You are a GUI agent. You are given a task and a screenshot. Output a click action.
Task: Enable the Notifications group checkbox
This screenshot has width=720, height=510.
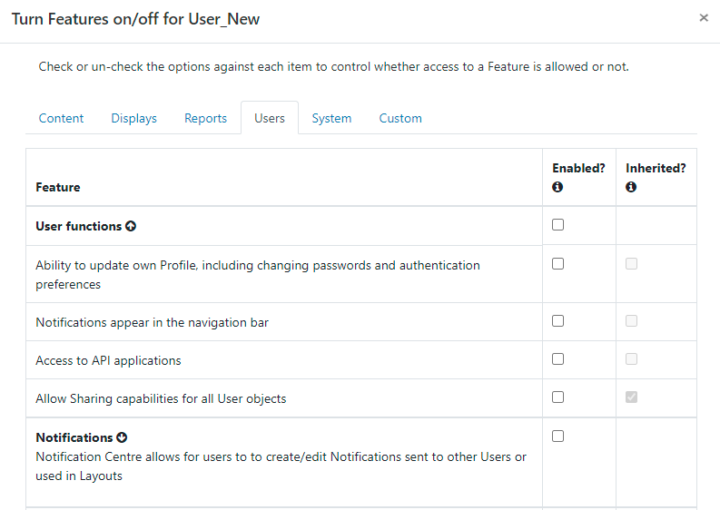pos(557,436)
